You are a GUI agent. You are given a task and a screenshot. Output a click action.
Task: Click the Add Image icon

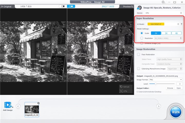(x=8, y=105)
